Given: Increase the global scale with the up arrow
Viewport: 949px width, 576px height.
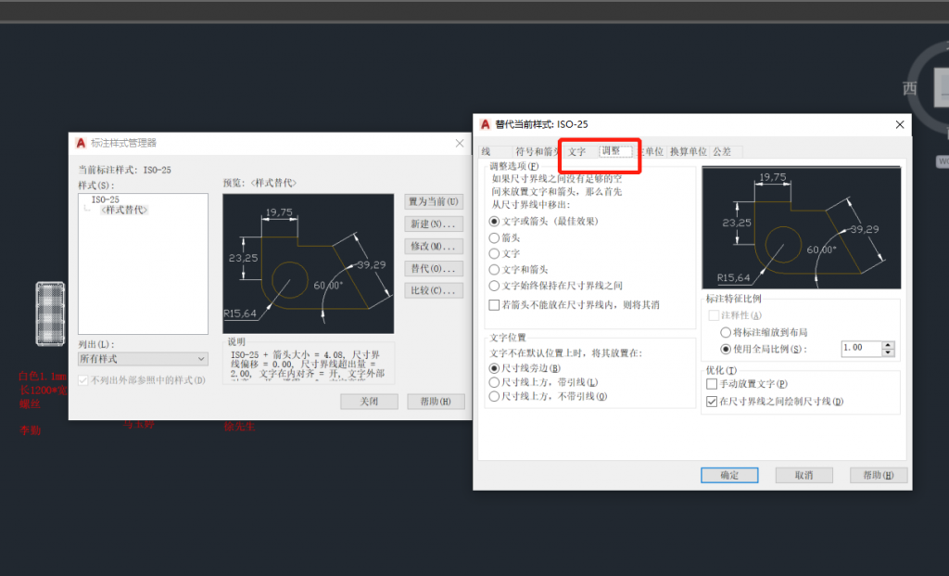Looking at the screenshot, I should [x=888, y=344].
